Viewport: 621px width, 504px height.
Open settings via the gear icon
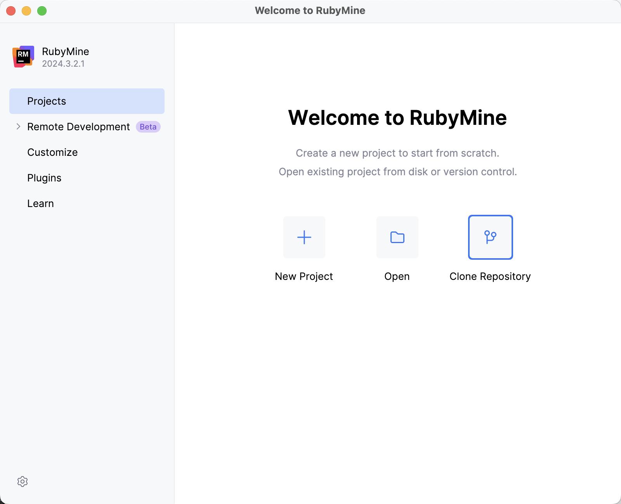(x=23, y=481)
